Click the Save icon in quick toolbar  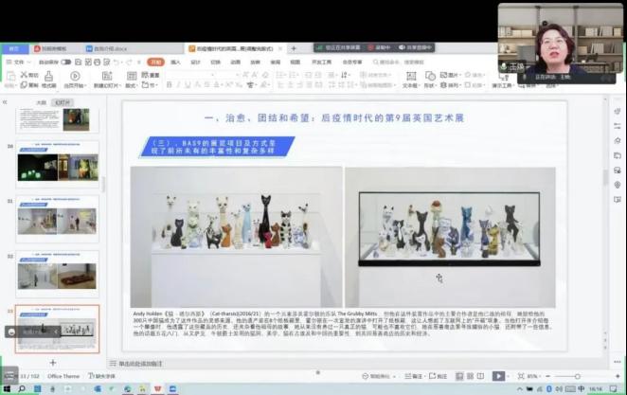pos(79,62)
